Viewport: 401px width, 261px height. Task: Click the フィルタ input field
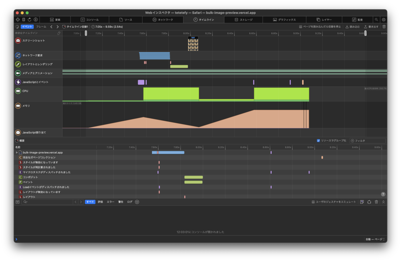click(x=367, y=141)
